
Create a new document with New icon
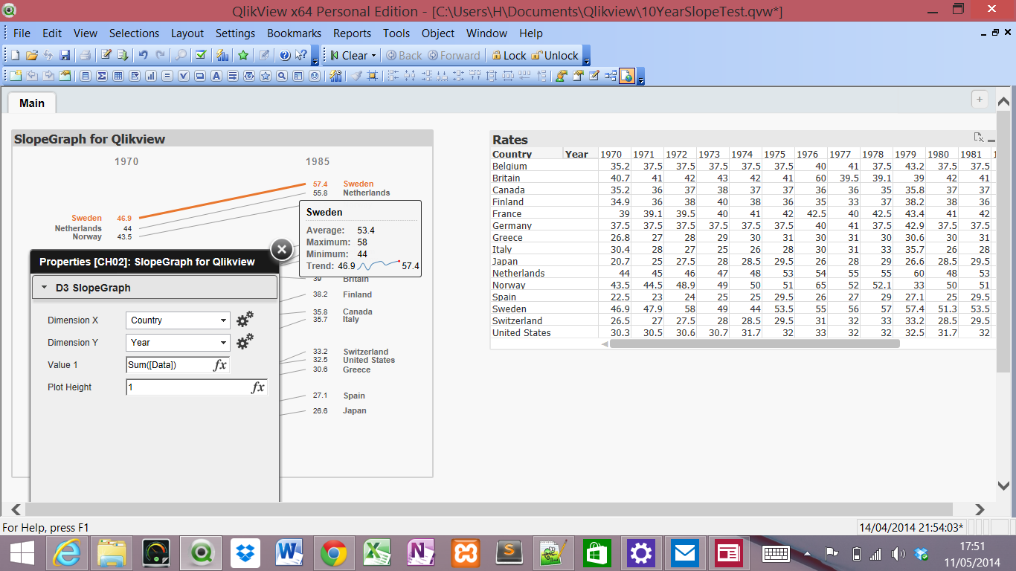(x=16, y=55)
